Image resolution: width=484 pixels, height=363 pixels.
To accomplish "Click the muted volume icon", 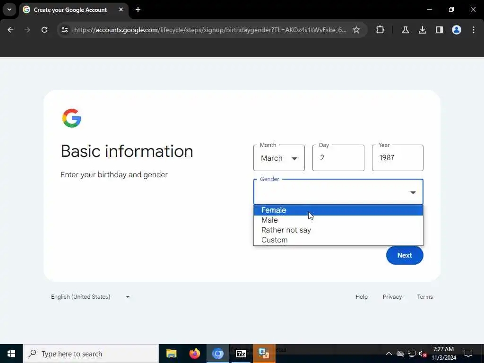I will click(423, 354).
